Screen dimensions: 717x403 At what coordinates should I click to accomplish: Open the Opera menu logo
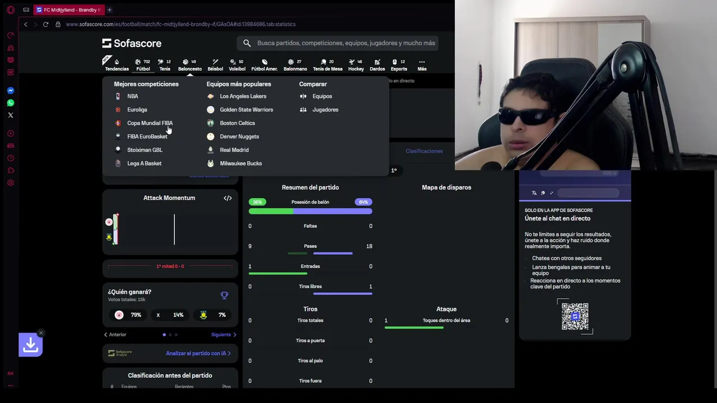(10, 10)
